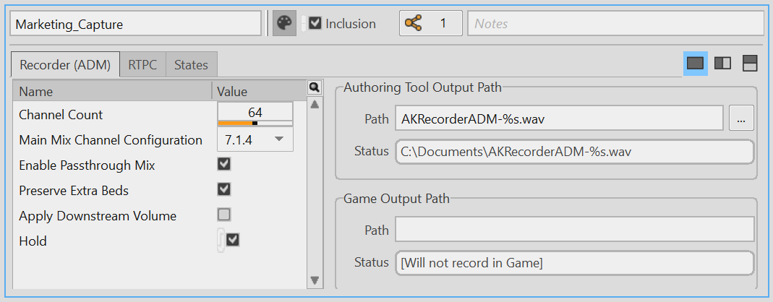773x302 pixels.
Task: Click the color palette icon
Action: (x=284, y=24)
